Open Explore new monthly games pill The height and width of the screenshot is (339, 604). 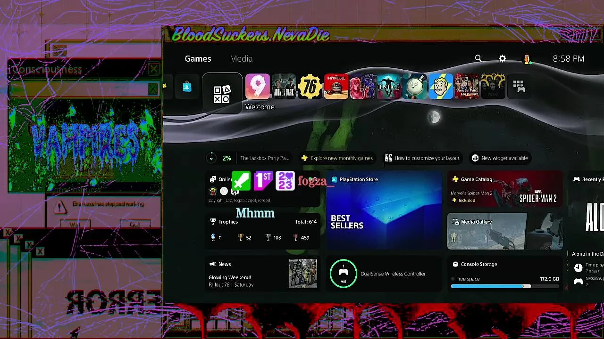pyautogui.click(x=338, y=158)
